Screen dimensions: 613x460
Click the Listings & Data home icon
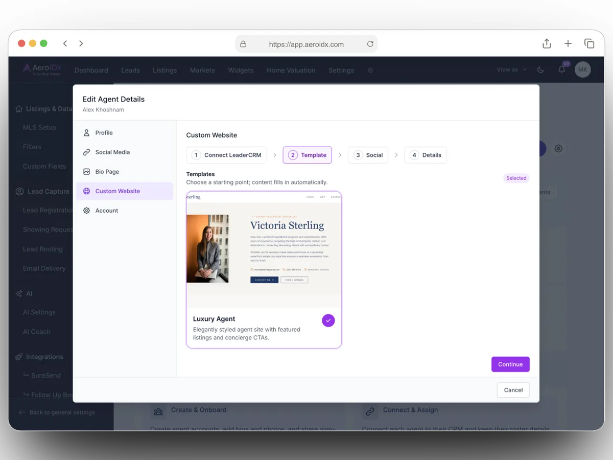point(19,109)
